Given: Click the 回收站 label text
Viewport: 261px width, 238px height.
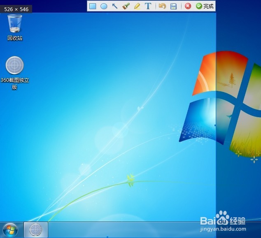Looking at the screenshot, I should [15, 38].
